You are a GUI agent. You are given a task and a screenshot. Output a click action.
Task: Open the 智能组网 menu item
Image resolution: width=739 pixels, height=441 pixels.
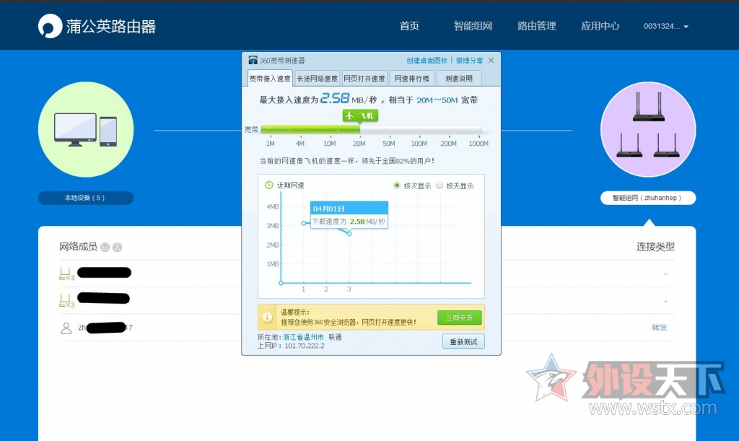(x=473, y=26)
